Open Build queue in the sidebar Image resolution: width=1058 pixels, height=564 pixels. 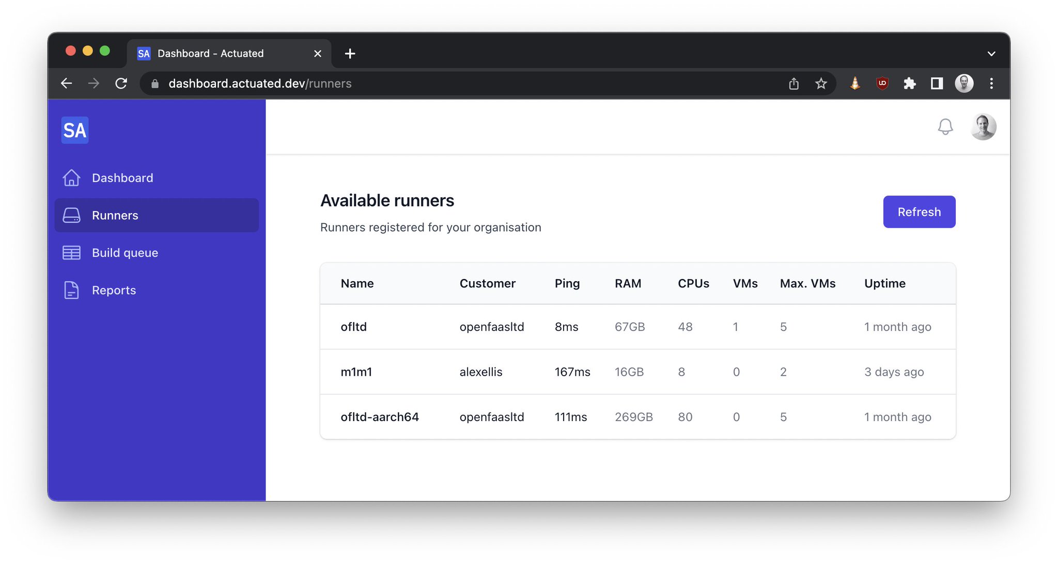point(157,253)
